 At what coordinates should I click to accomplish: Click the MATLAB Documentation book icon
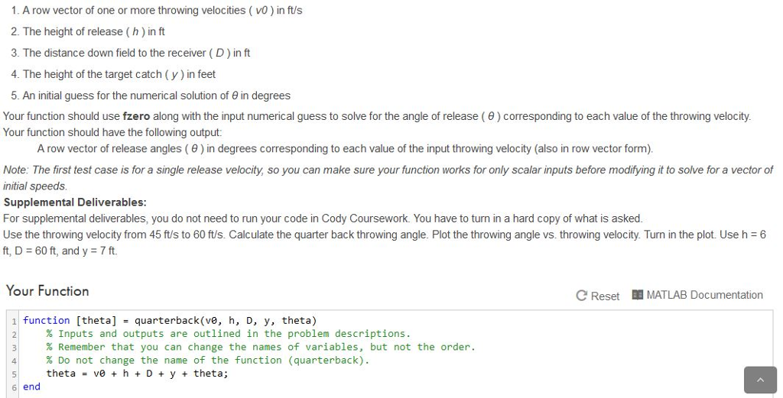[638, 295]
